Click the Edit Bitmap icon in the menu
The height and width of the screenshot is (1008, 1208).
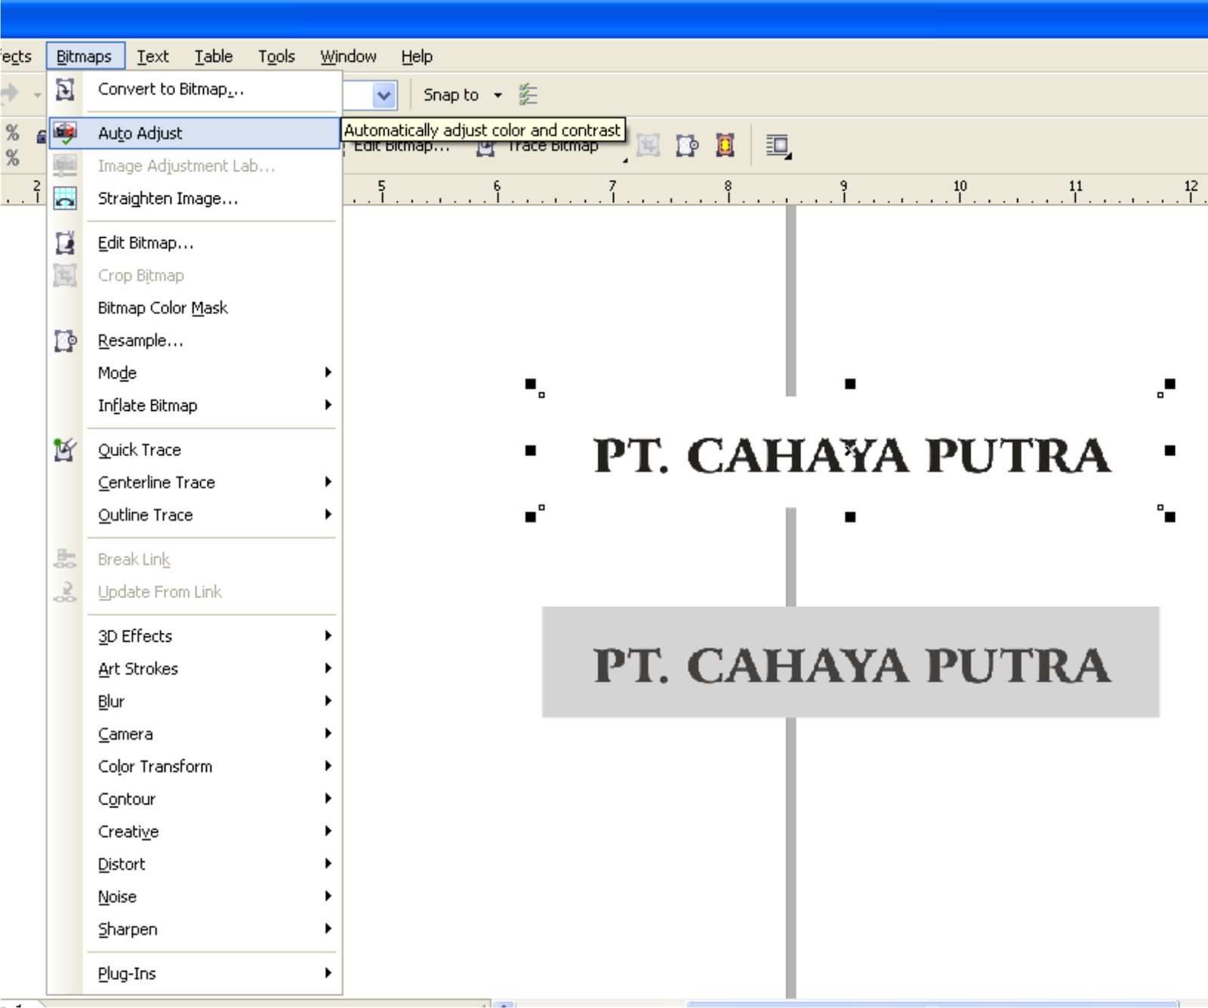65,242
